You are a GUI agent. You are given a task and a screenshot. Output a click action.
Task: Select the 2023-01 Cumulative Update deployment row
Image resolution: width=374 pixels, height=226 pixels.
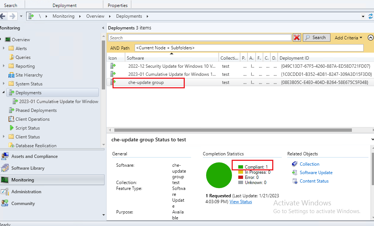(240, 74)
